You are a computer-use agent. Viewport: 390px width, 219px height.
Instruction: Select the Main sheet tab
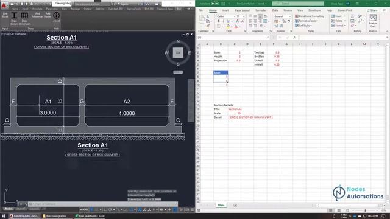pos(221,206)
